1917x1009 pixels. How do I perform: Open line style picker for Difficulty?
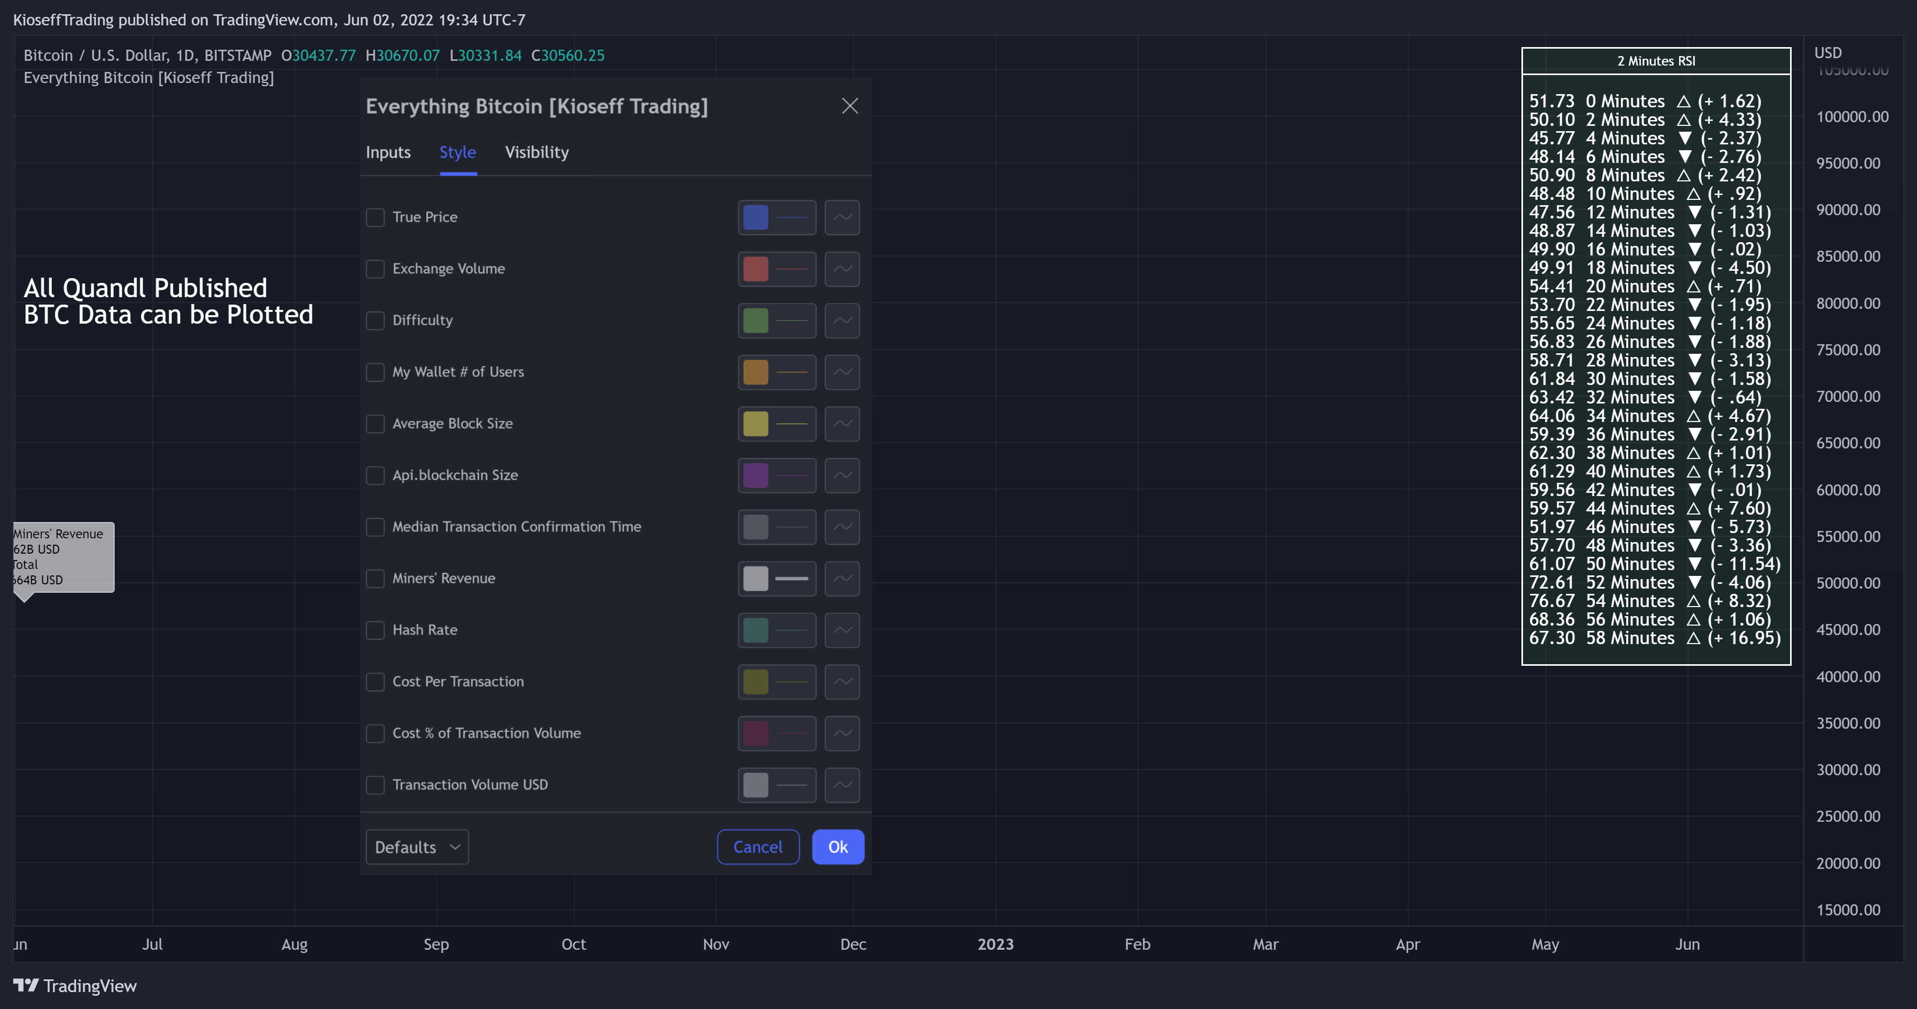pos(842,320)
